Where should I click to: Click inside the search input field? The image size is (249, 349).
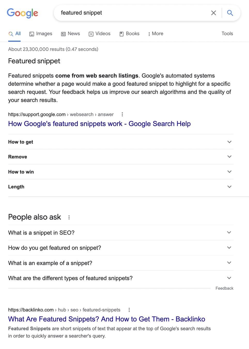[x=129, y=13]
